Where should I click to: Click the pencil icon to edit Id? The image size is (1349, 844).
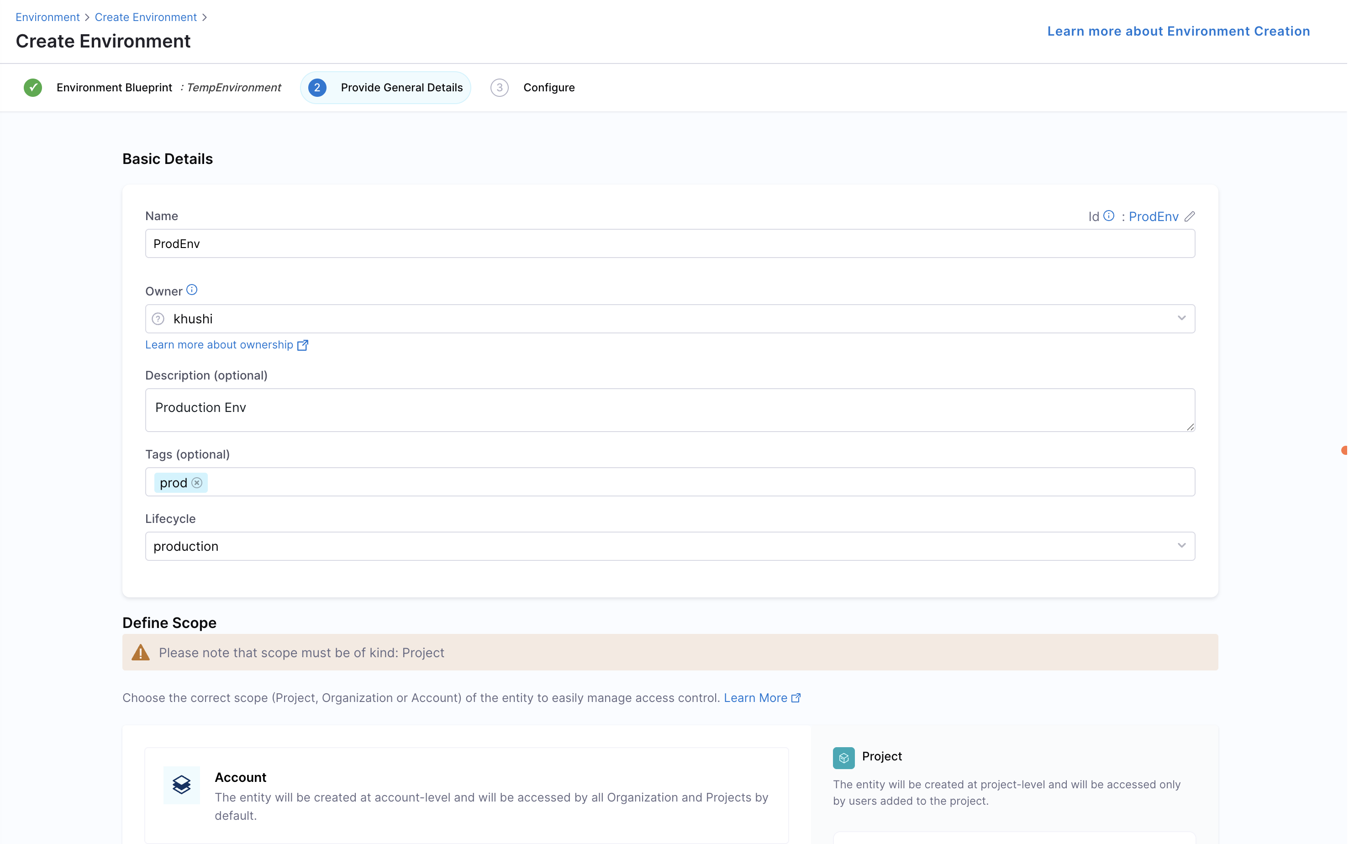(1189, 216)
